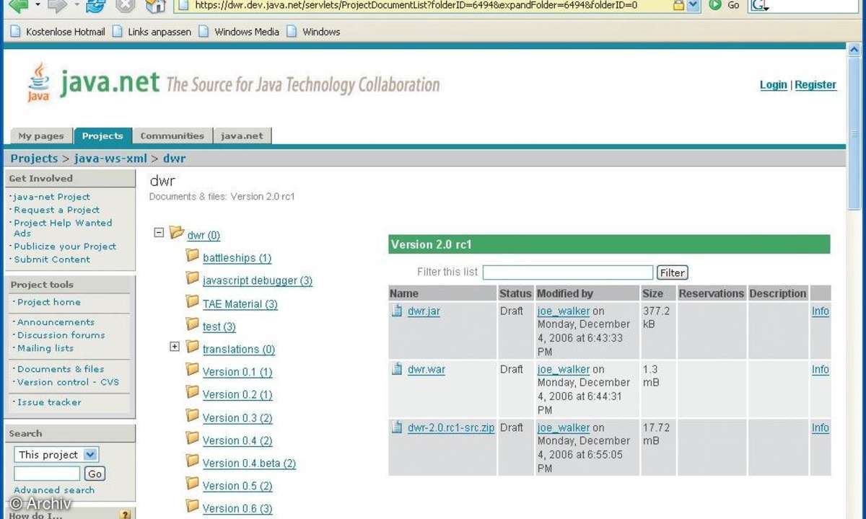The image size is (866, 519).
Task: Click the lock icon in the address bar
Action: click(x=678, y=5)
